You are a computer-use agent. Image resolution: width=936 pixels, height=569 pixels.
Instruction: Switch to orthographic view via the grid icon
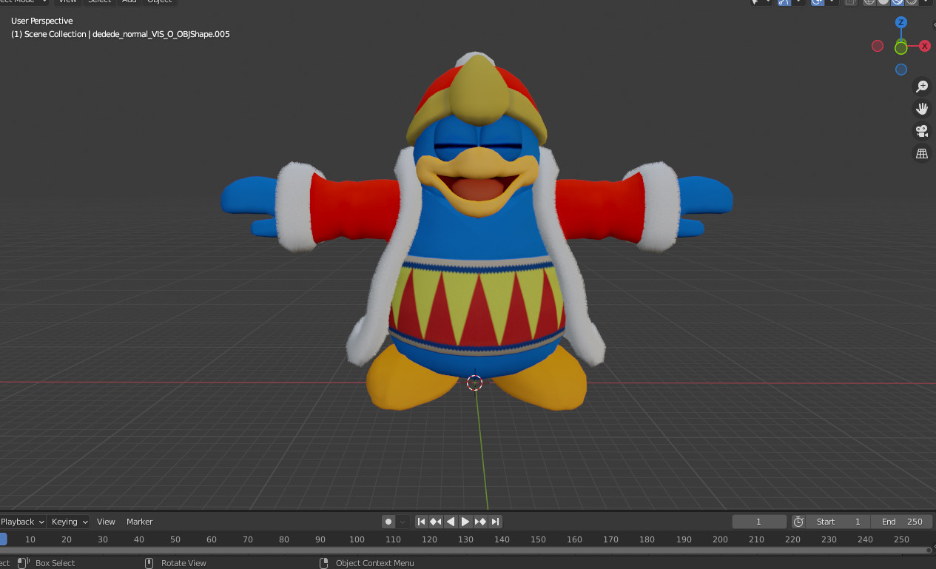point(922,153)
